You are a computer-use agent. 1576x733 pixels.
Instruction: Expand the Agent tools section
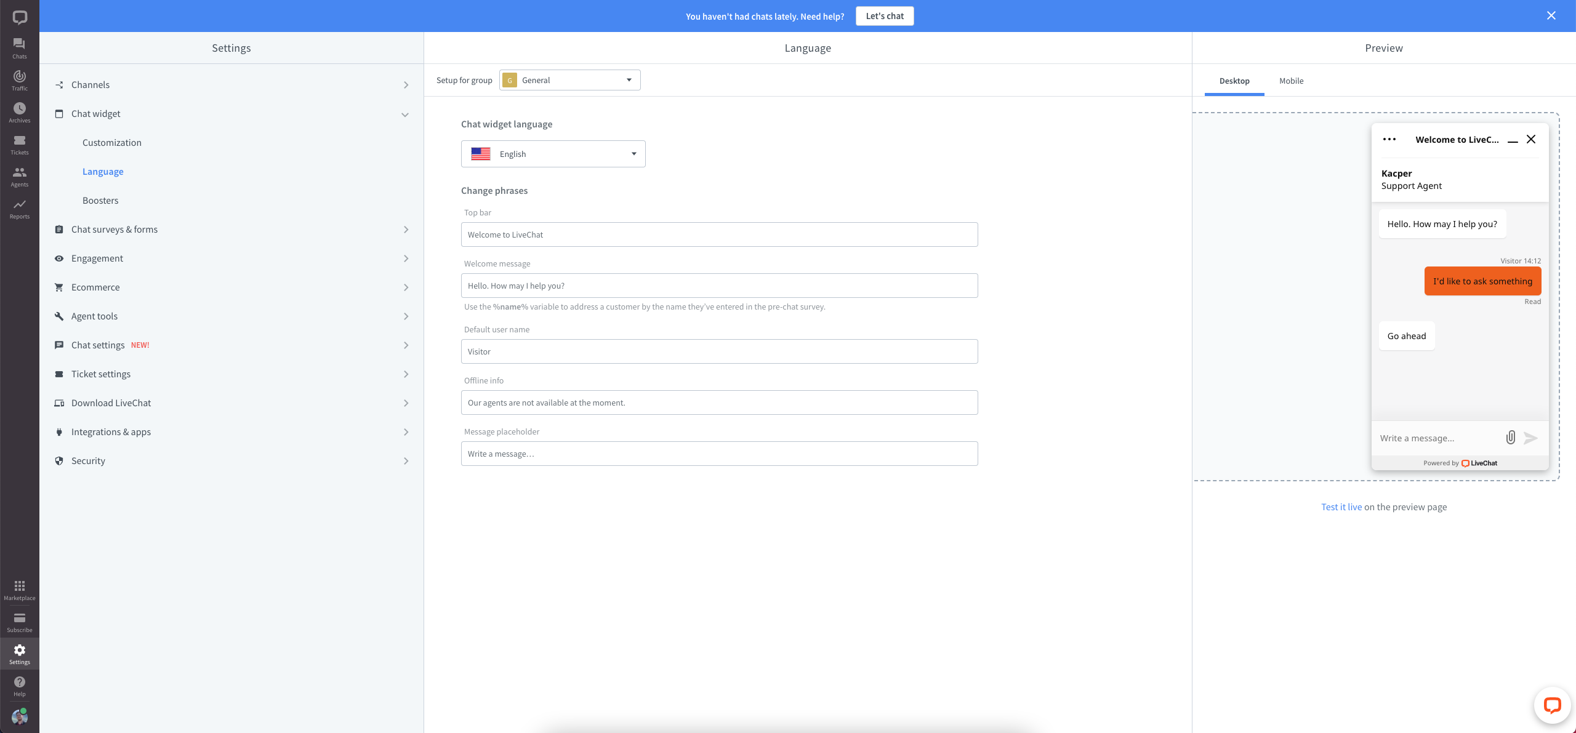pos(231,316)
